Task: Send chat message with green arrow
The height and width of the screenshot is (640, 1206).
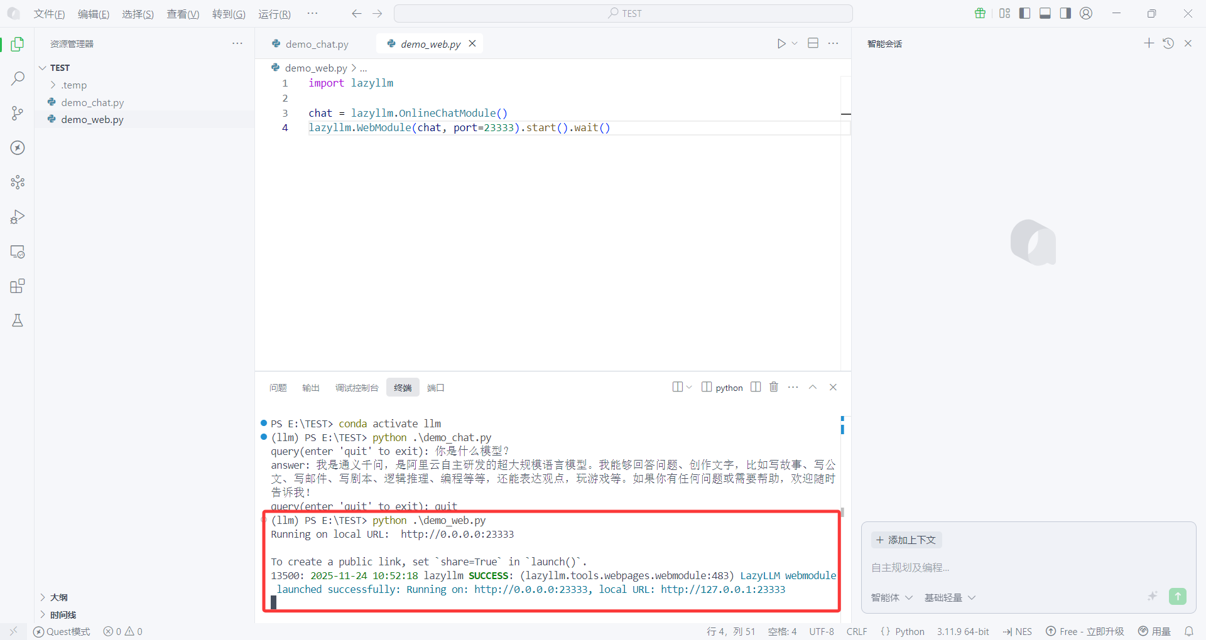Action: 1178,596
